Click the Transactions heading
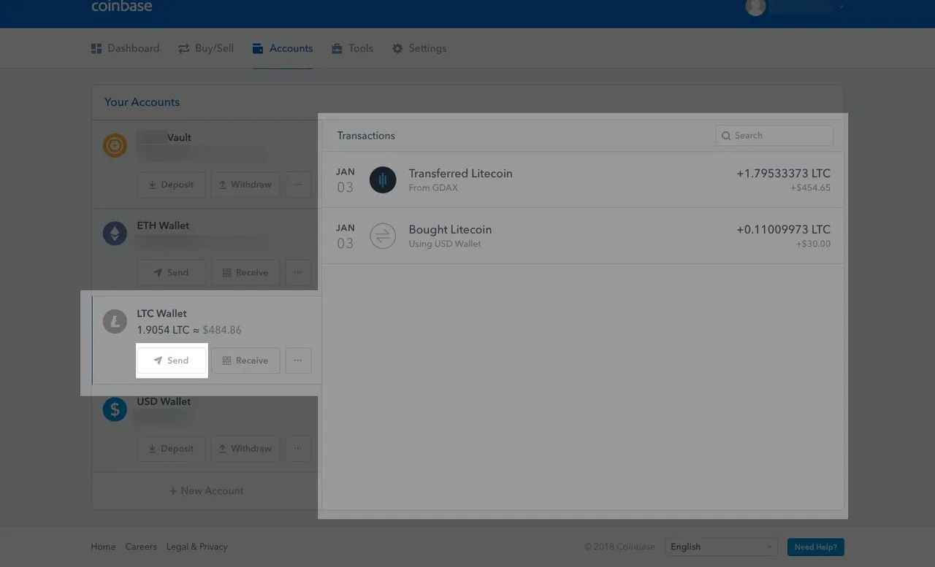 click(x=366, y=136)
